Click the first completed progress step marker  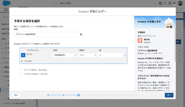click(x=48, y=95)
